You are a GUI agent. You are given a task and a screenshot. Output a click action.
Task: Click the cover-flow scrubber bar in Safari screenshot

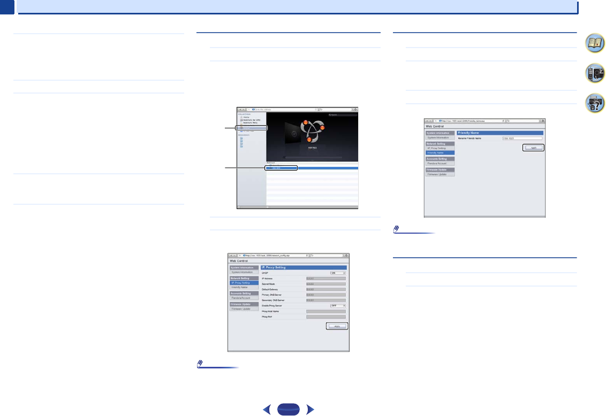pos(312,157)
